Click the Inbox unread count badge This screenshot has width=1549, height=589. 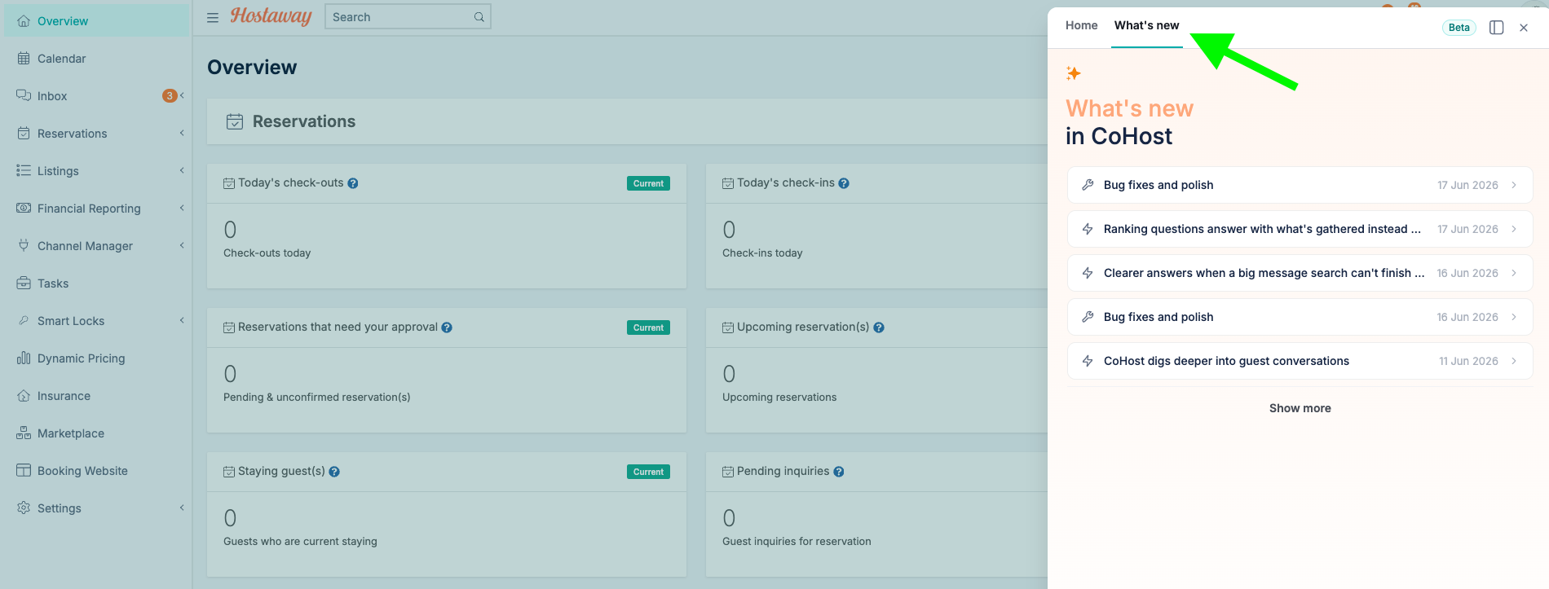point(170,96)
